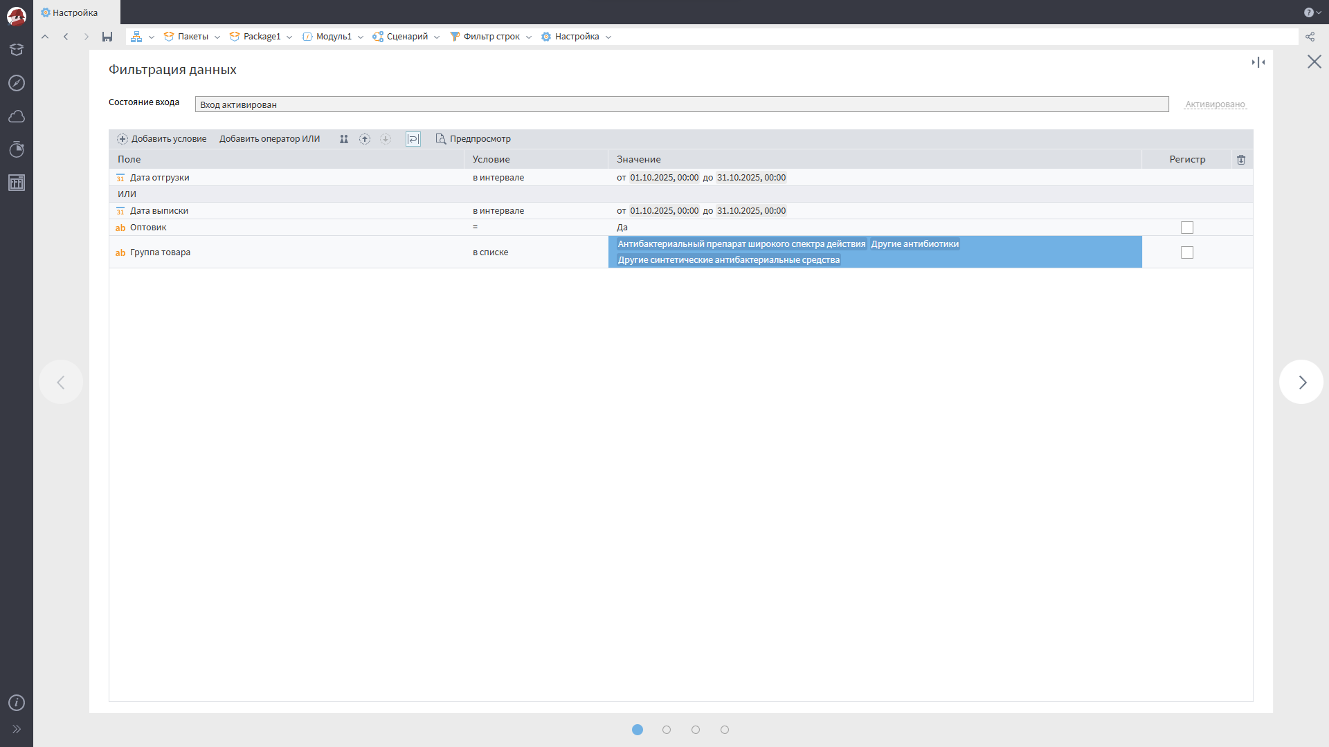
Task: Open the cloud sidebar icon
Action: (17, 116)
